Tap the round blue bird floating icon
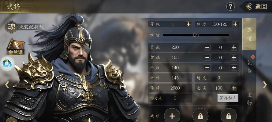The image size is (272, 122). [x=7, y=63]
